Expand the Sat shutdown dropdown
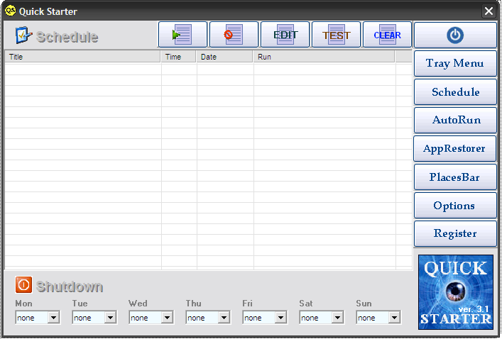 [x=337, y=318]
